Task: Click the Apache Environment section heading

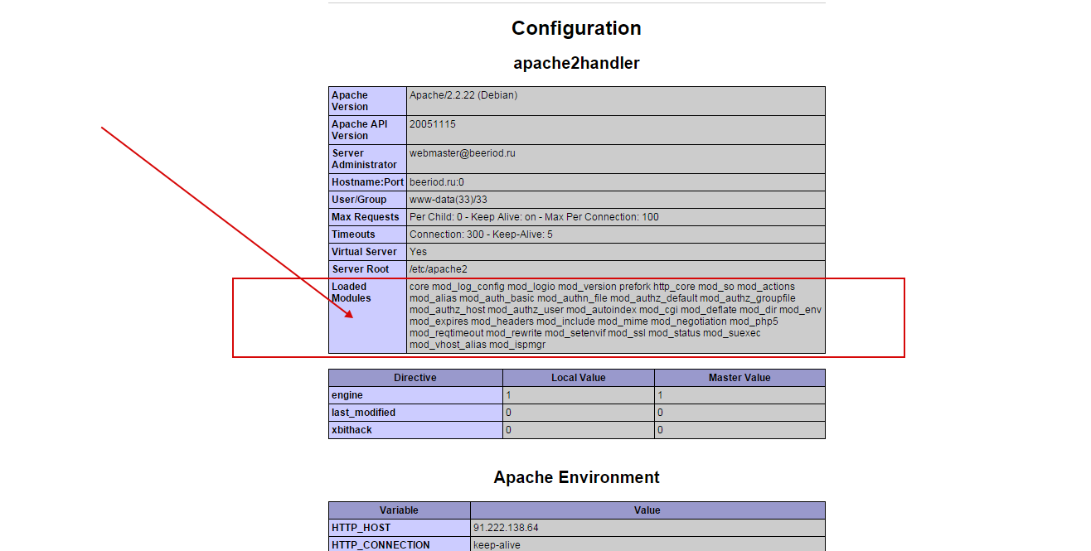Action: tap(576, 477)
